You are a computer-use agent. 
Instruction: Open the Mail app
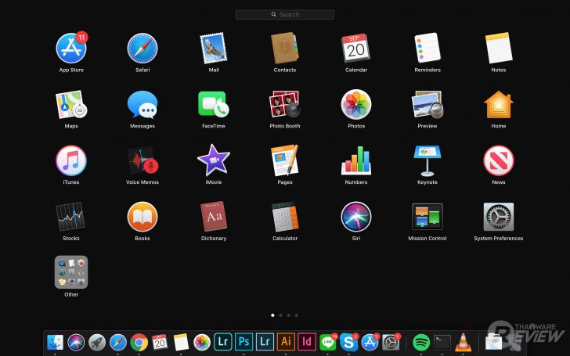pyautogui.click(x=214, y=48)
